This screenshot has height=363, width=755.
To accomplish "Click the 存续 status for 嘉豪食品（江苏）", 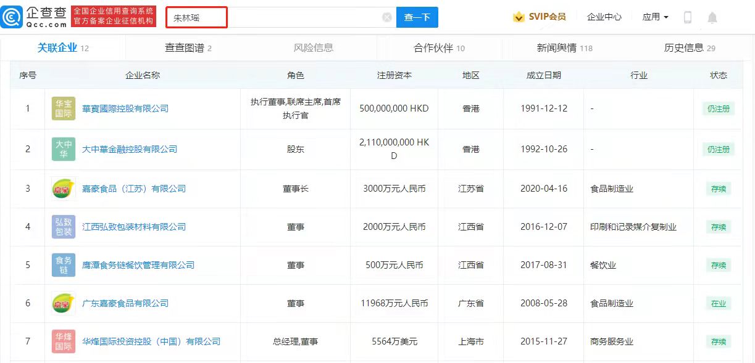I will click(718, 189).
